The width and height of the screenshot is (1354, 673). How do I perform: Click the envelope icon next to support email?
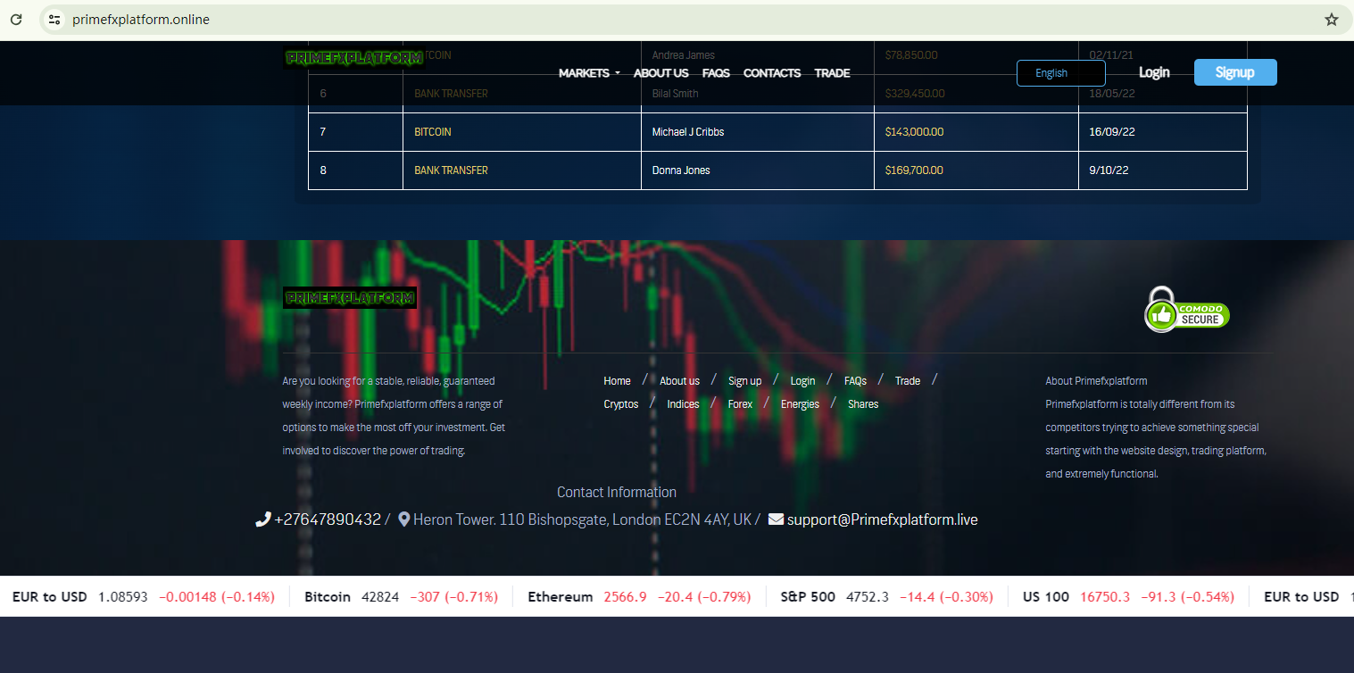(x=776, y=519)
